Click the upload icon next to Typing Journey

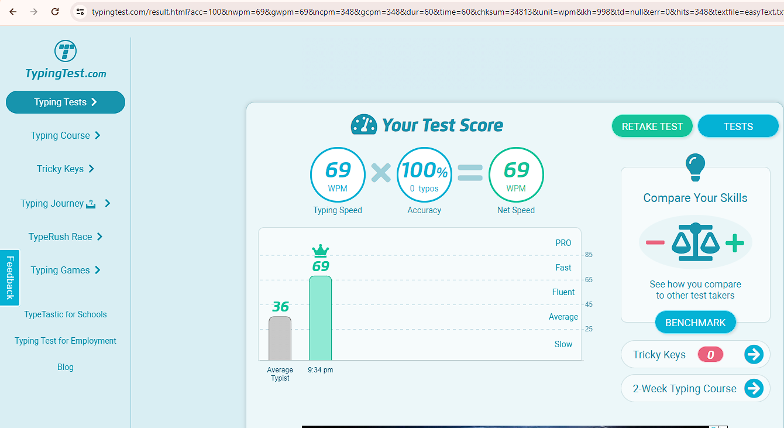pos(91,204)
